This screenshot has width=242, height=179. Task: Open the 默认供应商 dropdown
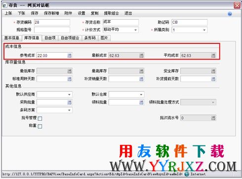pos(69,95)
